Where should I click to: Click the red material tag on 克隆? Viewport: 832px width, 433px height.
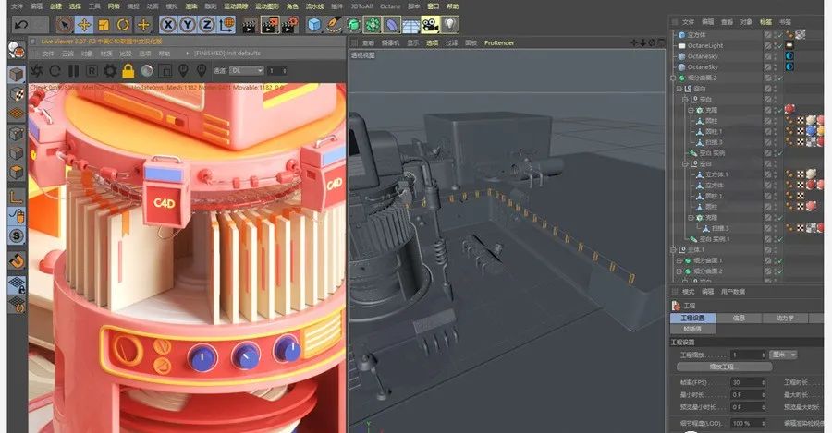789,109
